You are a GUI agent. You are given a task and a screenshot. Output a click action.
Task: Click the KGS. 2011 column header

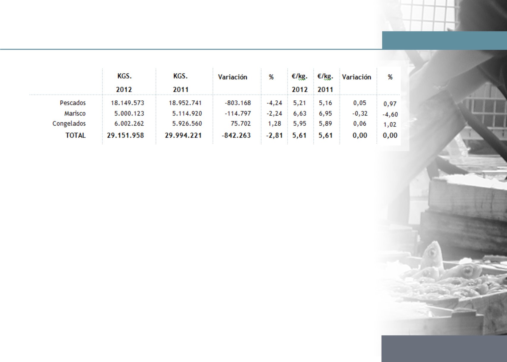[180, 83]
